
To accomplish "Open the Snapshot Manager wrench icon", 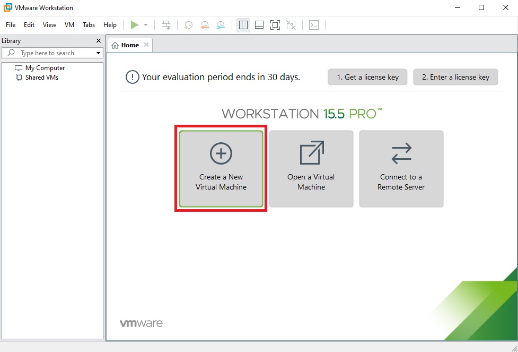I will [x=221, y=25].
